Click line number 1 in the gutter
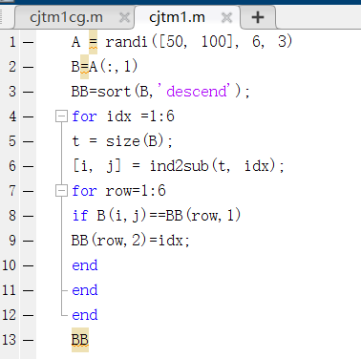Image resolution: width=361 pixels, height=359 pixels. pos(12,42)
